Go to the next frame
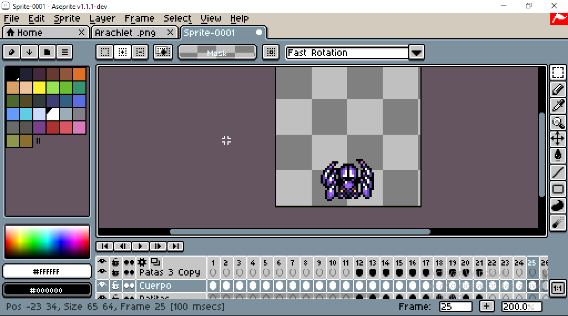 pos(158,246)
